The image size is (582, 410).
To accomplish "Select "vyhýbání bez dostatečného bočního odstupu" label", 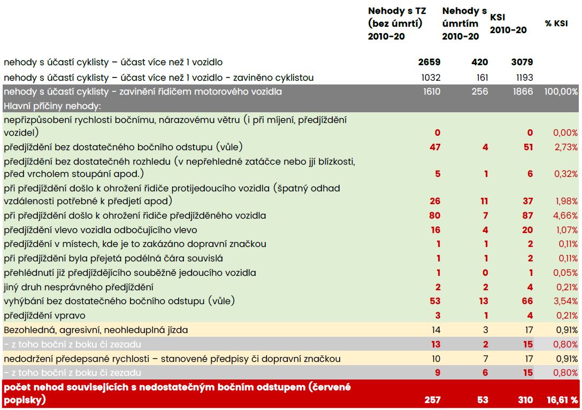I will [x=119, y=301].
